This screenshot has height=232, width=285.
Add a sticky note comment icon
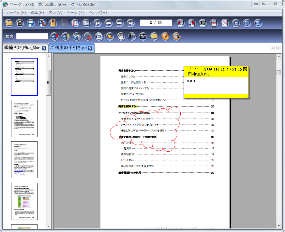click(x=154, y=36)
